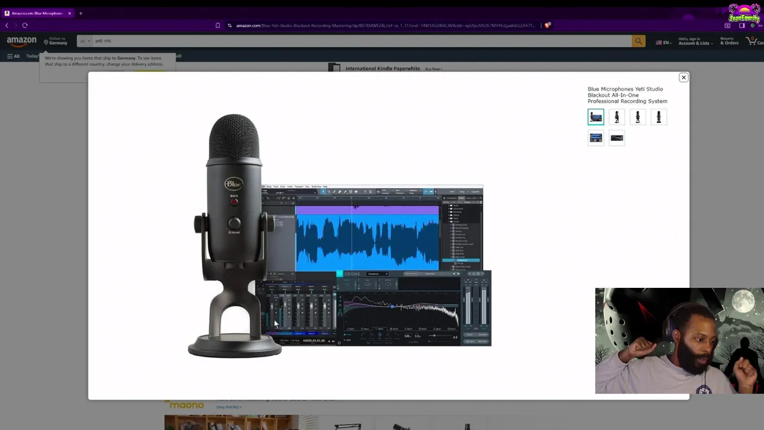Click browser back arrow
This screenshot has width=764, height=430.
point(7,25)
